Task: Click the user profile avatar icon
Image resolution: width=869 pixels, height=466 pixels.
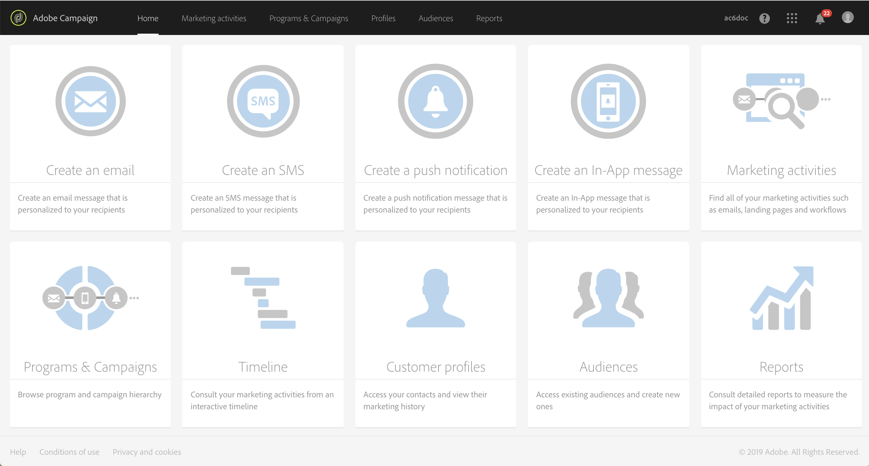Action: coord(848,17)
